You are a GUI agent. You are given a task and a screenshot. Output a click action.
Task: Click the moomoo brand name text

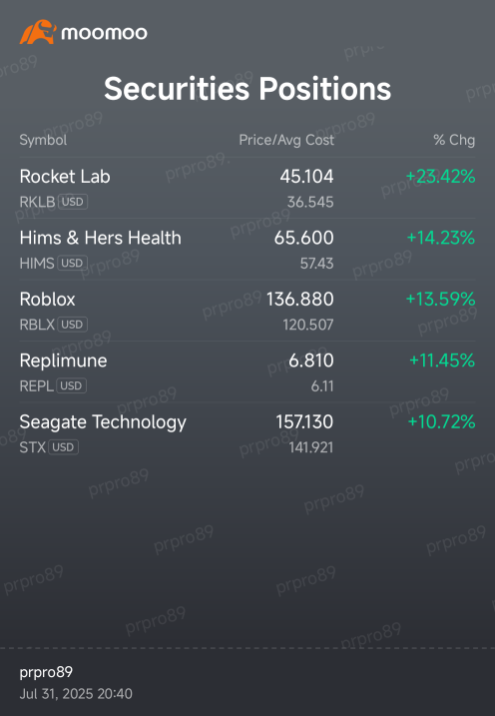104,33
